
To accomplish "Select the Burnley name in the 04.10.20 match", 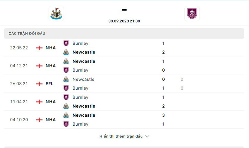I will click(x=80, y=124).
